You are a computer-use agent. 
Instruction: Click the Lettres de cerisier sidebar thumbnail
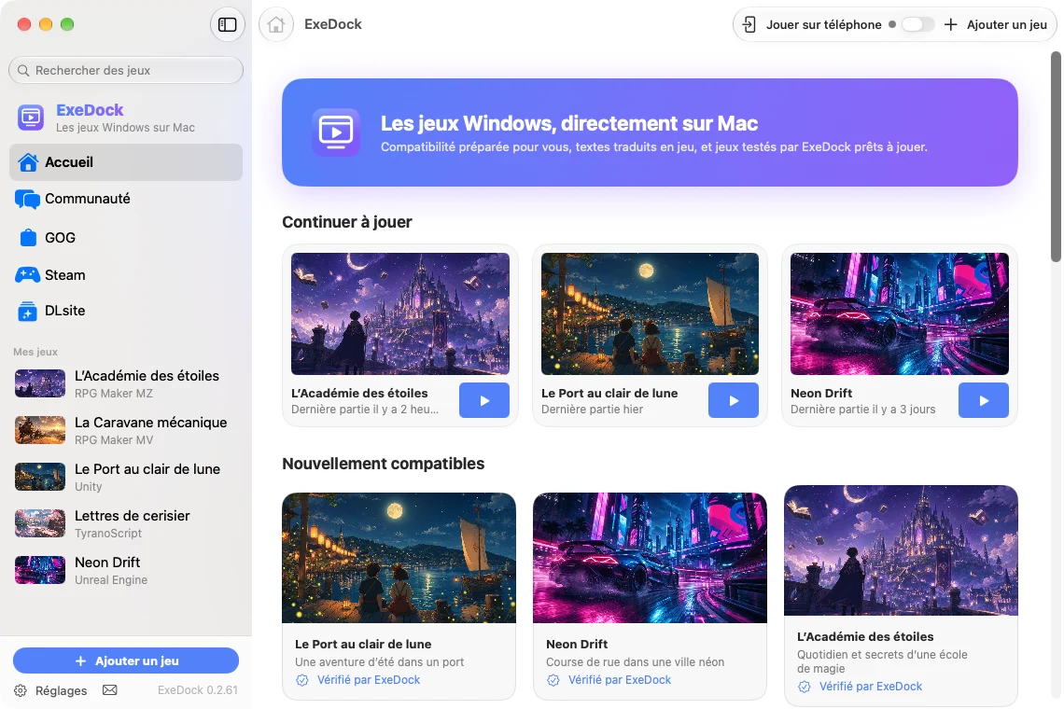40,523
